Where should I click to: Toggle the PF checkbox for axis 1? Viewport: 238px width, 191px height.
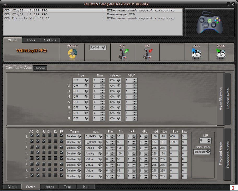62,136
